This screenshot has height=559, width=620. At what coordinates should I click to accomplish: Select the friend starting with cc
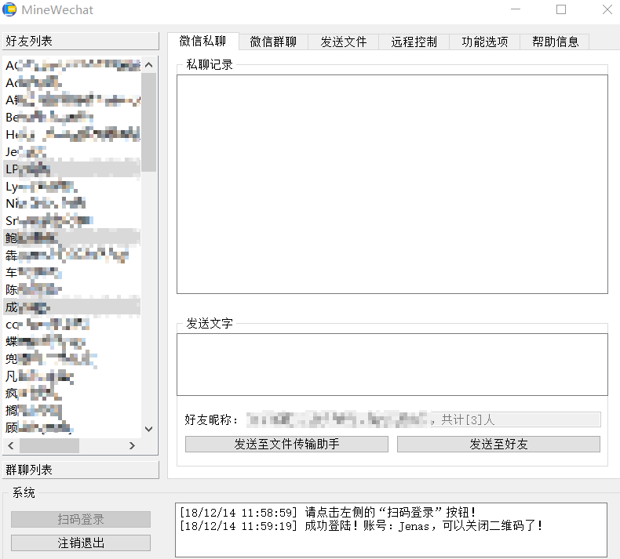pos(72,325)
